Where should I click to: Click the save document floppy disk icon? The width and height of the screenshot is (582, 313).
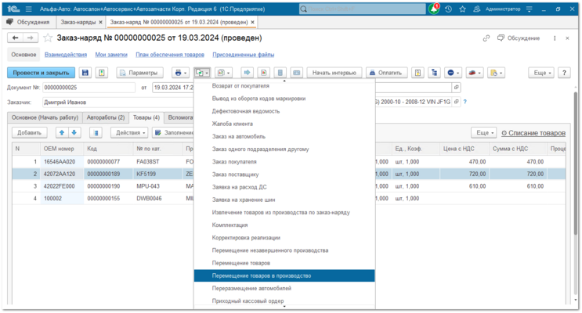coord(85,73)
